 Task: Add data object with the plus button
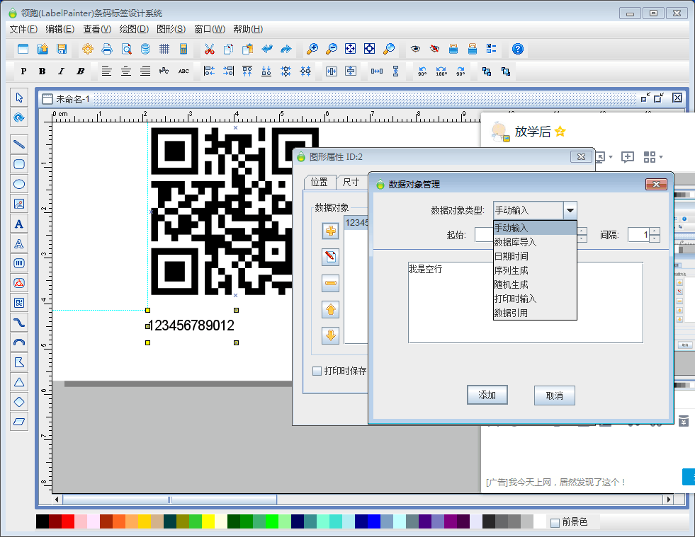click(331, 231)
